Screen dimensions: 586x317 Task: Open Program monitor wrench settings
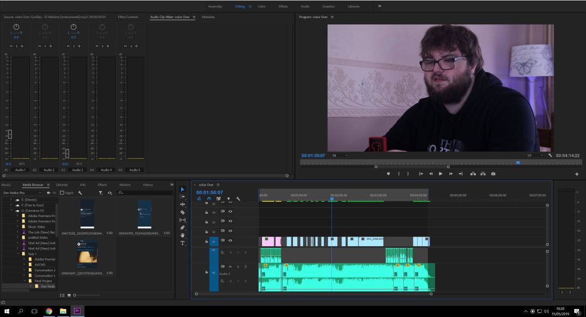click(x=550, y=155)
